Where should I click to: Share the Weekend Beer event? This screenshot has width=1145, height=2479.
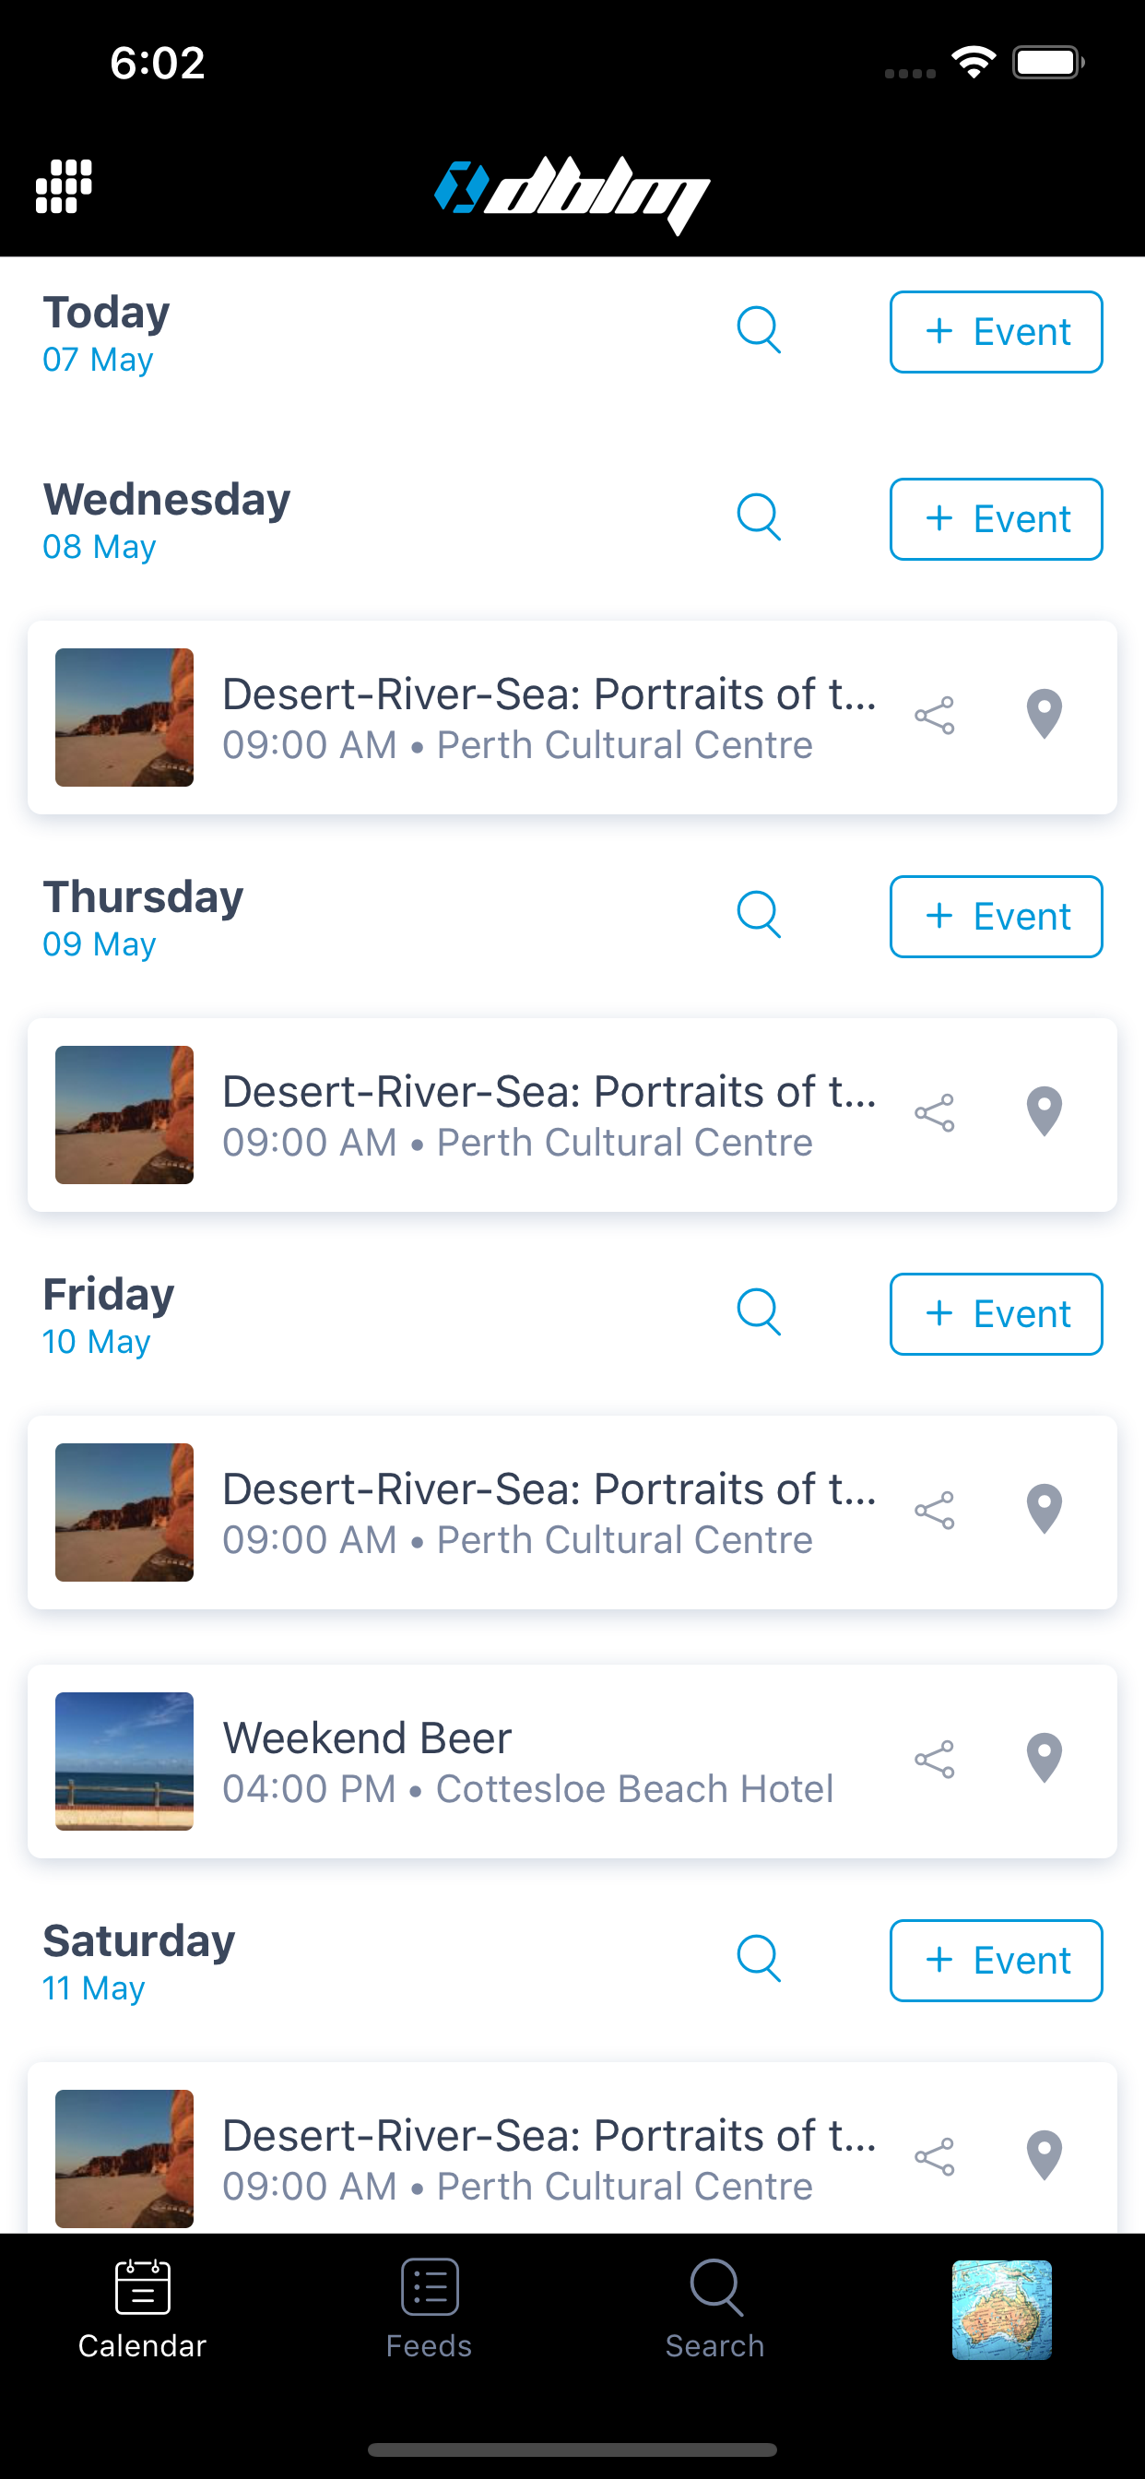[x=934, y=1759]
